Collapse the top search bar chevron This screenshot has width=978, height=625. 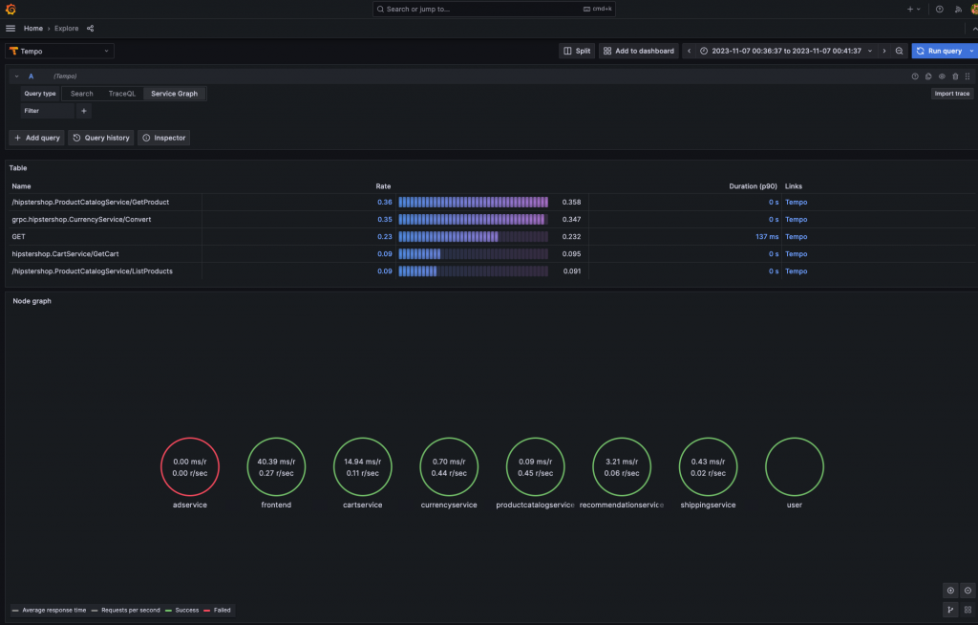tap(974, 29)
